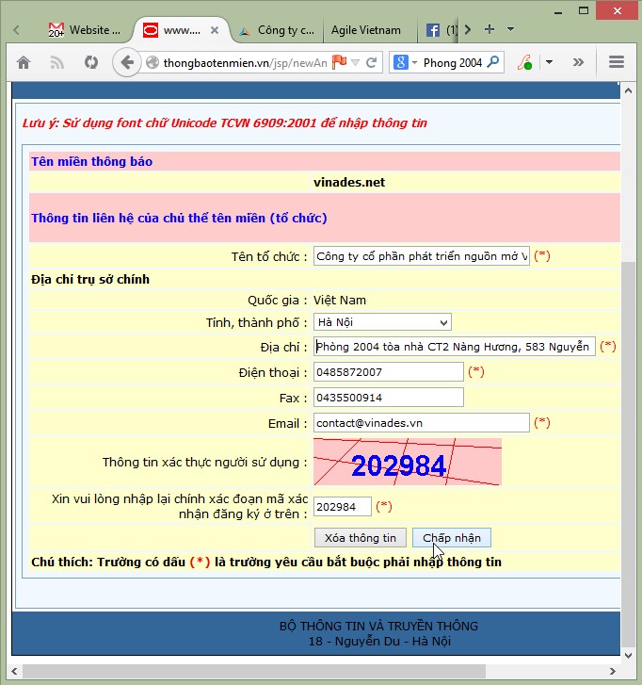Click the horizontal scrollbar left arrow

point(14,671)
